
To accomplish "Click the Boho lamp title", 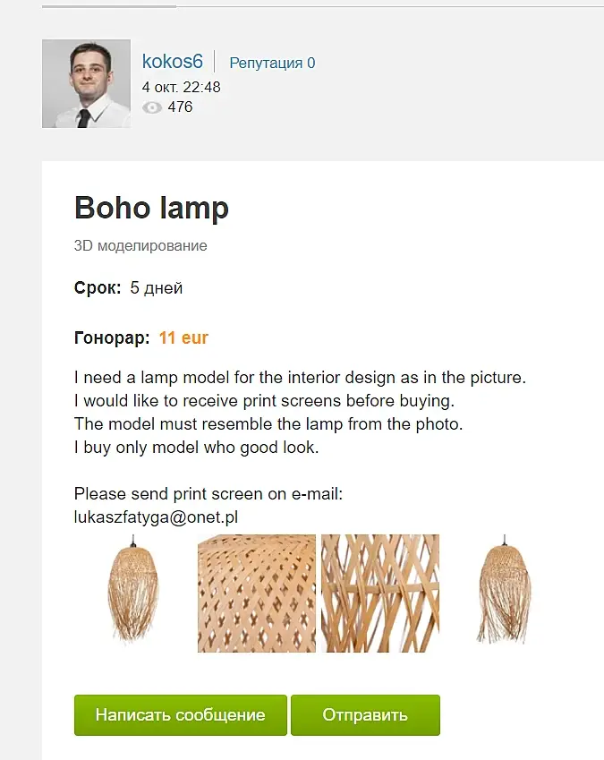I will point(151,208).
